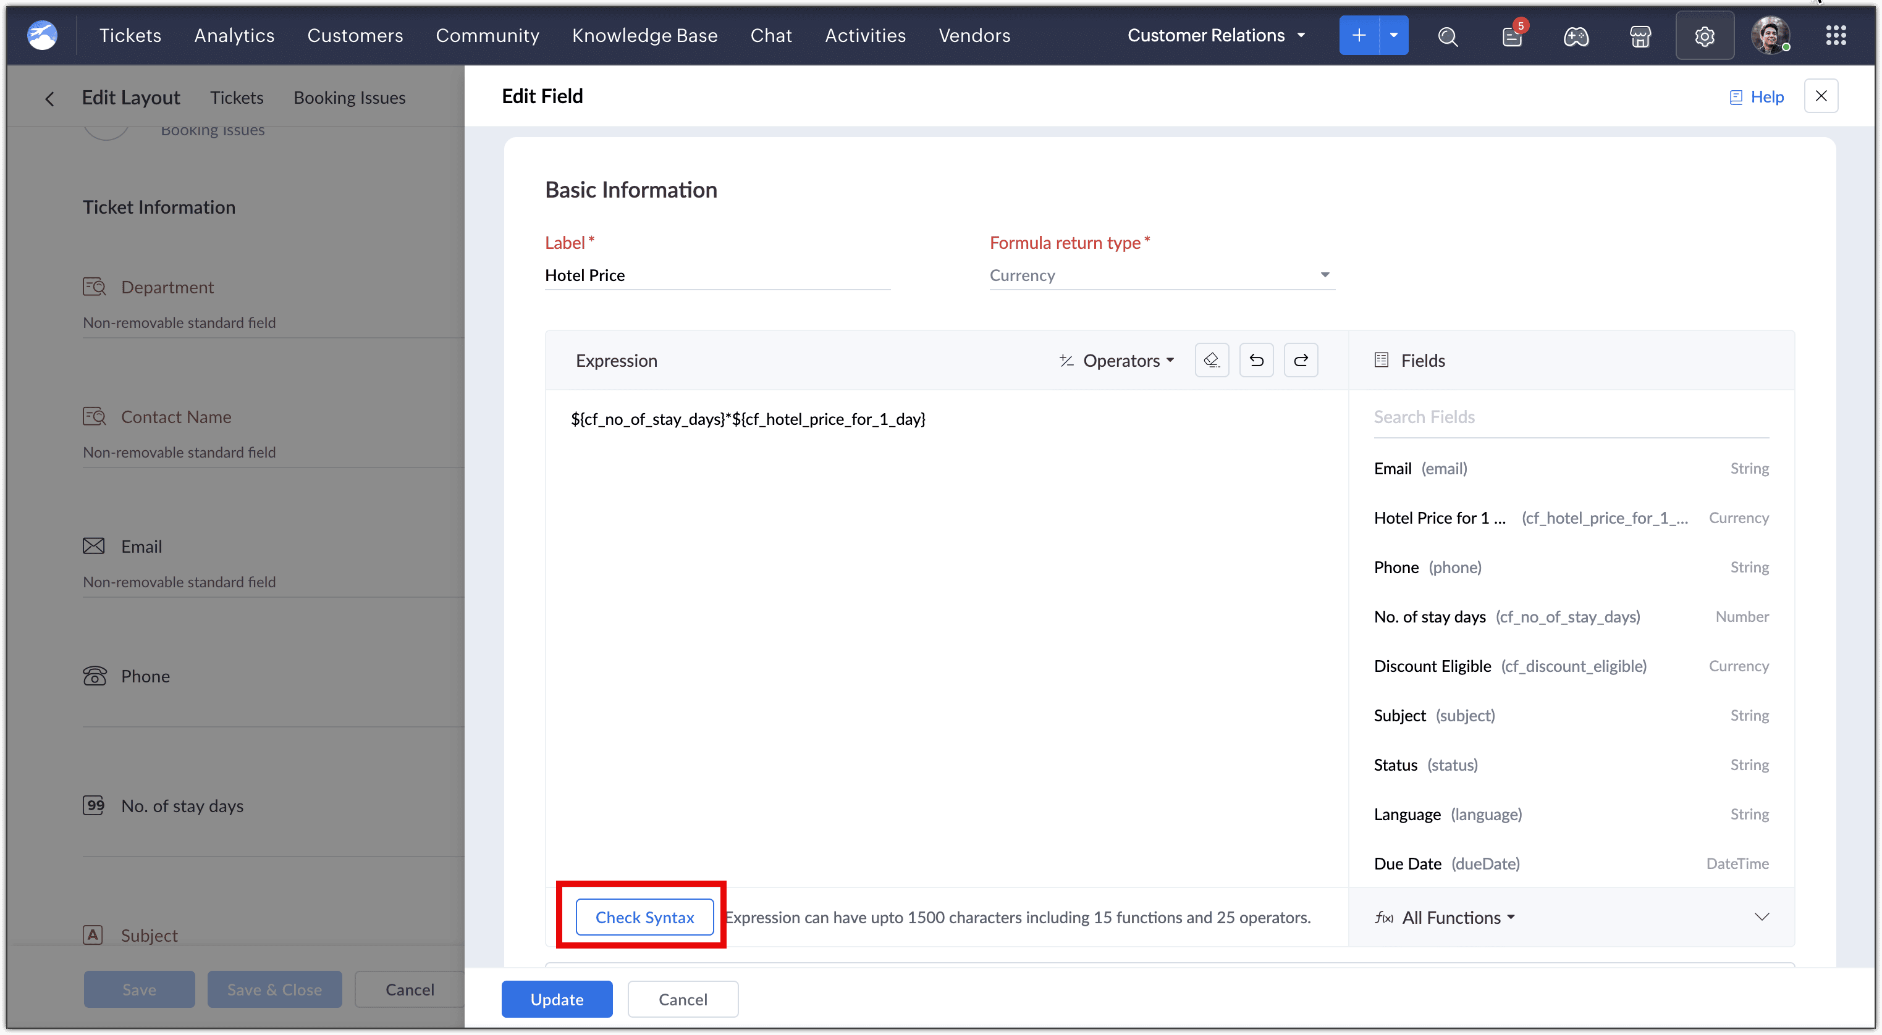Viewport: 1882px width, 1035px height.
Task: Click the undo arrow in expression toolbar
Action: click(1256, 360)
